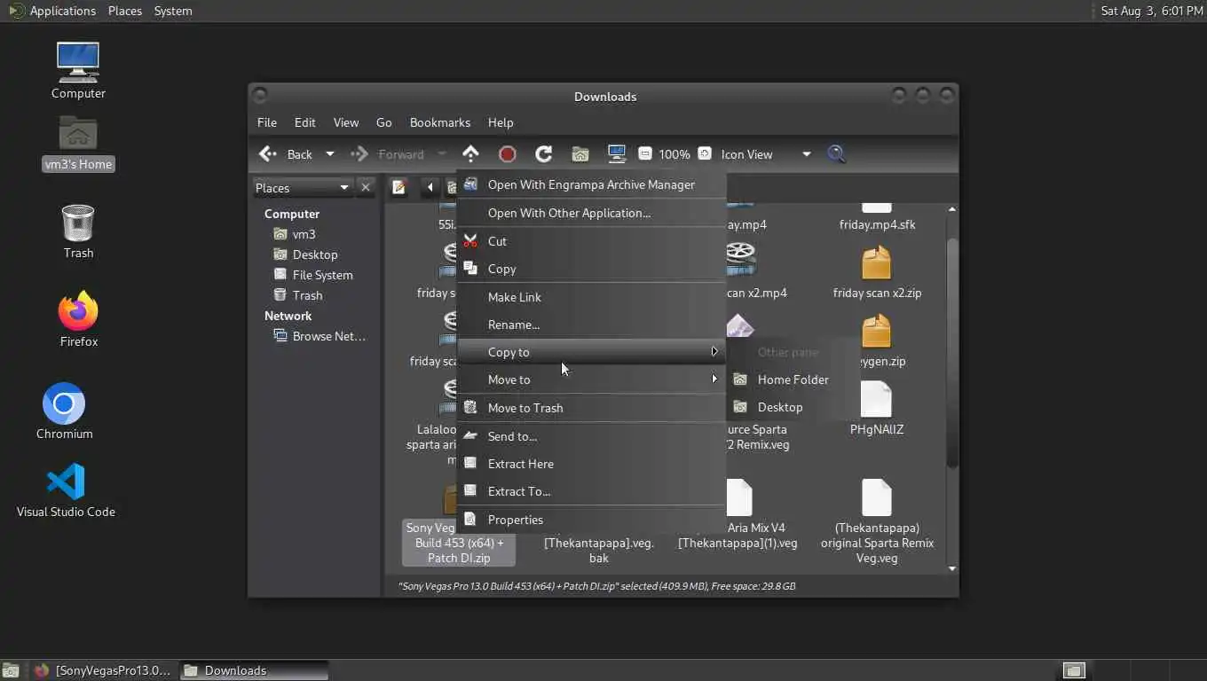The height and width of the screenshot is (681, 1207).
Task: Open Properties from context menu
Action: 591,520
